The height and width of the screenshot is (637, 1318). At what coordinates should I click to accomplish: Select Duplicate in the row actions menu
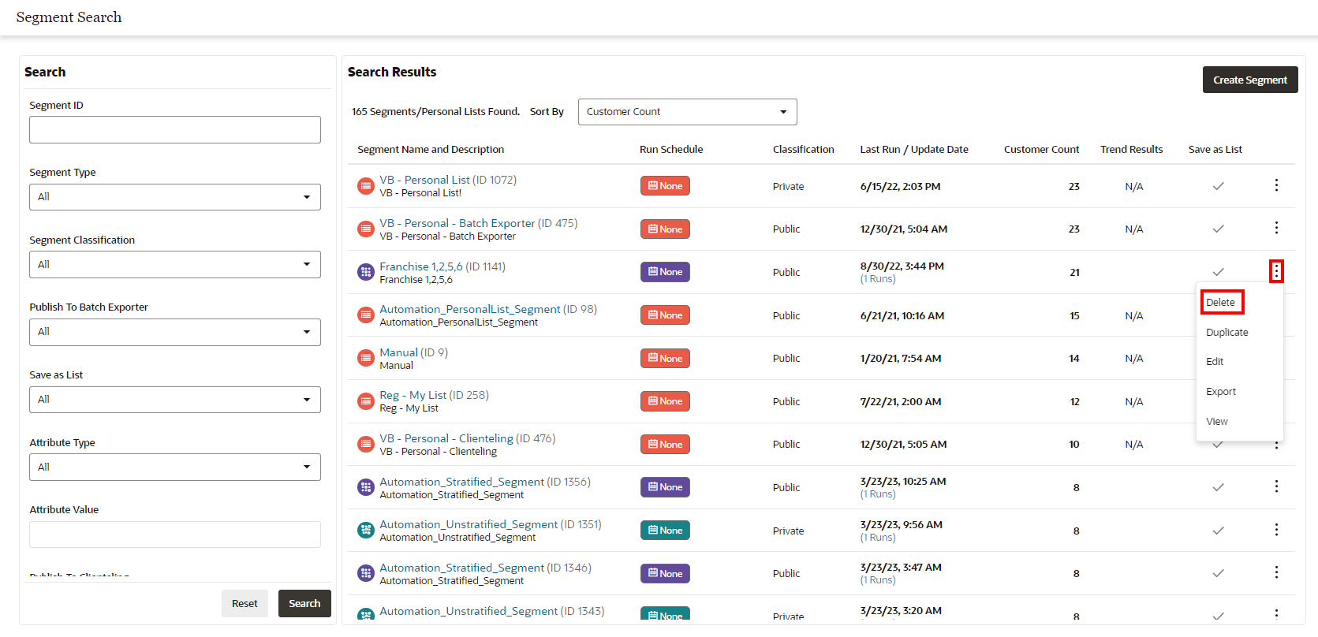[1227, 332]
